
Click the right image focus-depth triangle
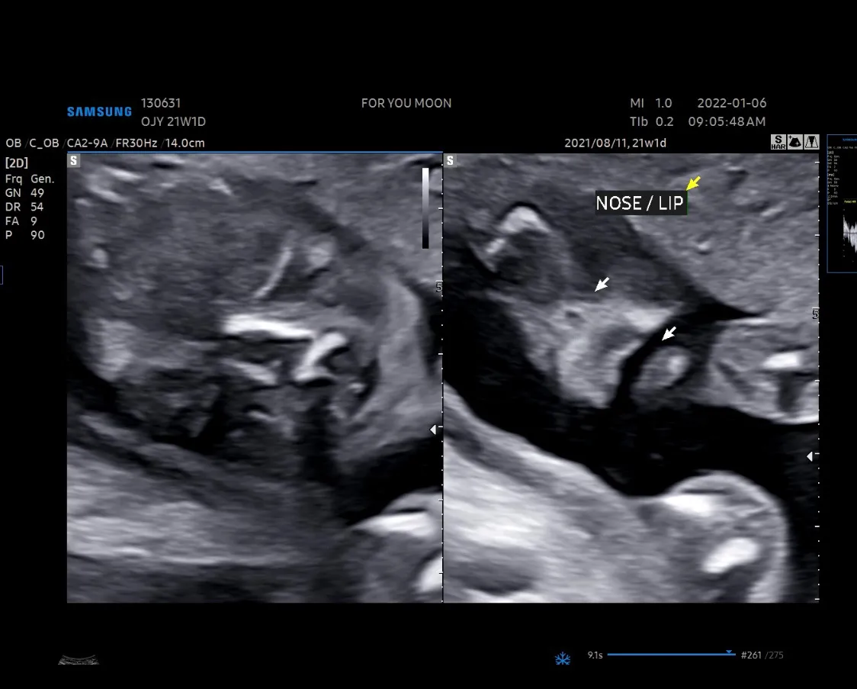[810, 456]
